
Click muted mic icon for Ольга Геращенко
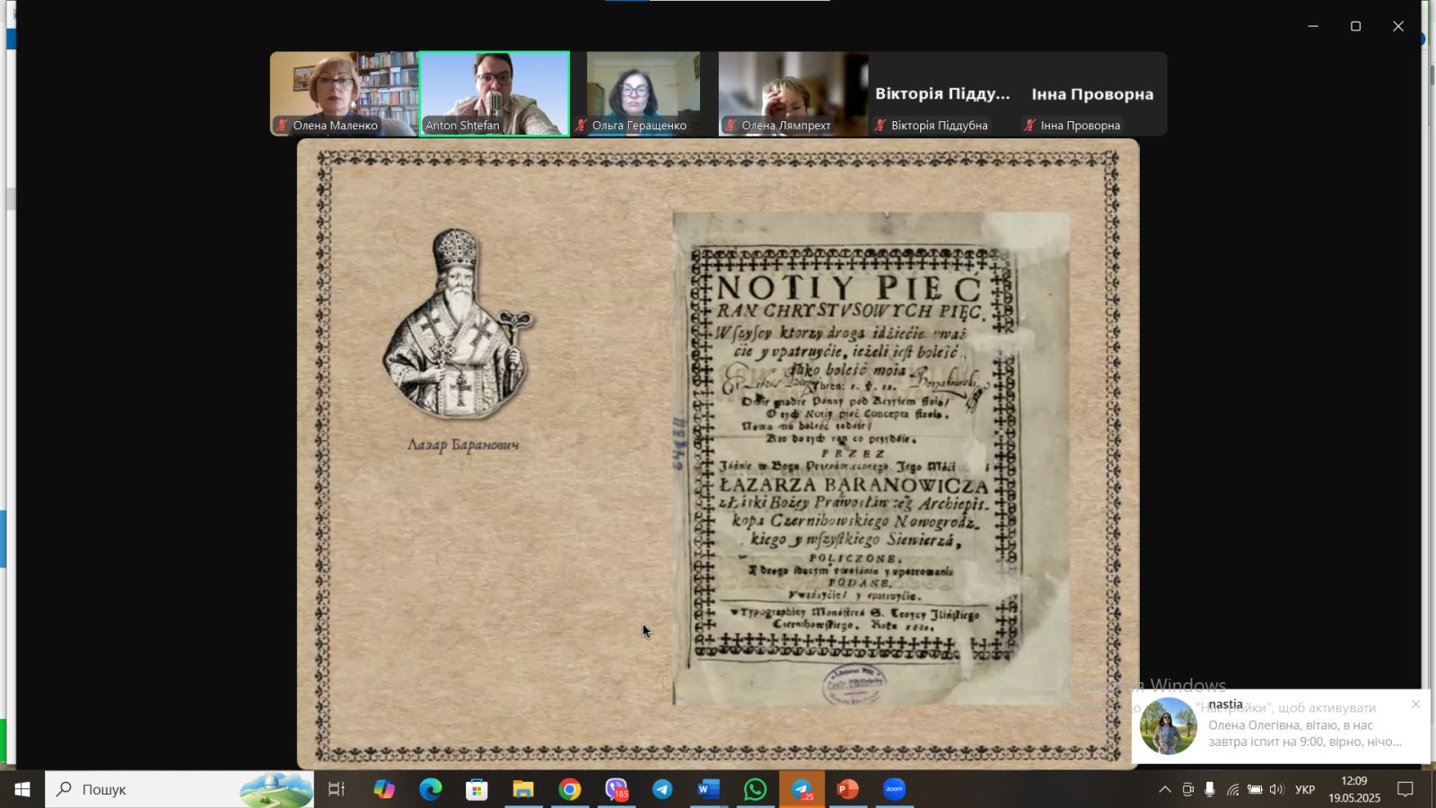coord(582,126)
